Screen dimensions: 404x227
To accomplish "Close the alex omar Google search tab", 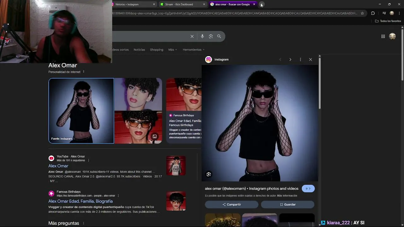I will pyautogui.click(x=254, y=4).
